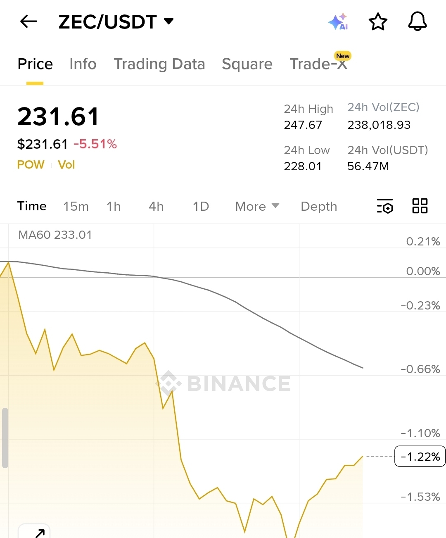The image size is (446, 538).
Task: Click the chart's left edge scroll handle
Action: [x=5, y=438]
